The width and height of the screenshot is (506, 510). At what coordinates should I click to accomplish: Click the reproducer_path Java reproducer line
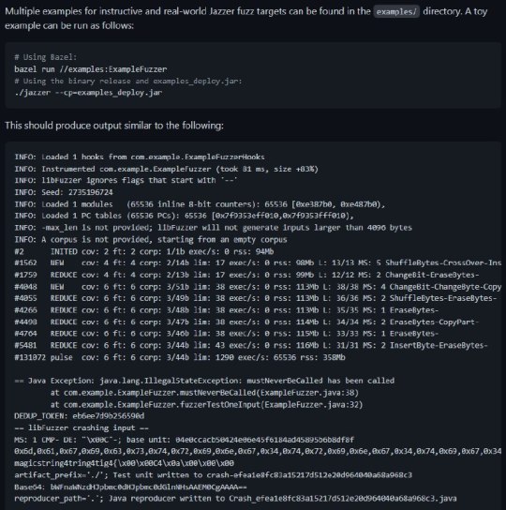click(235, 499)
